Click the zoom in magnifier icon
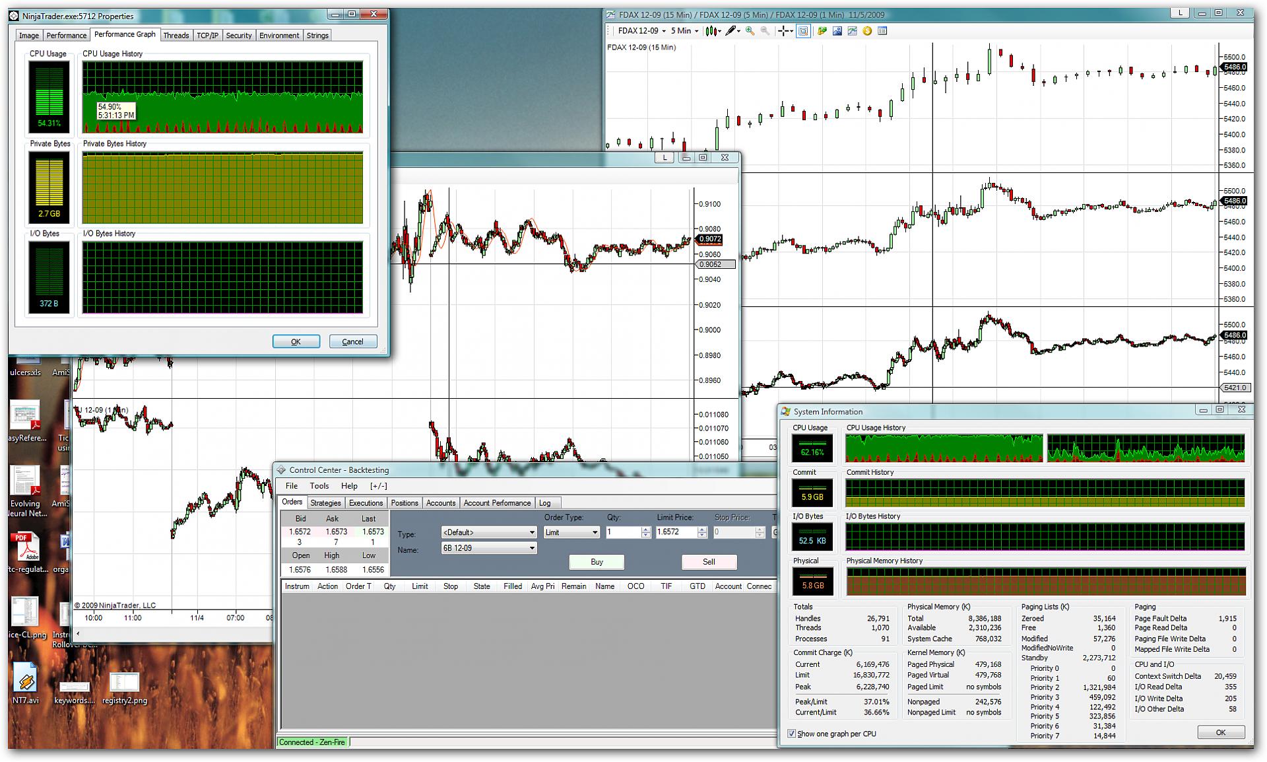This screenshot has height=762, width=1267. point(750,31)
